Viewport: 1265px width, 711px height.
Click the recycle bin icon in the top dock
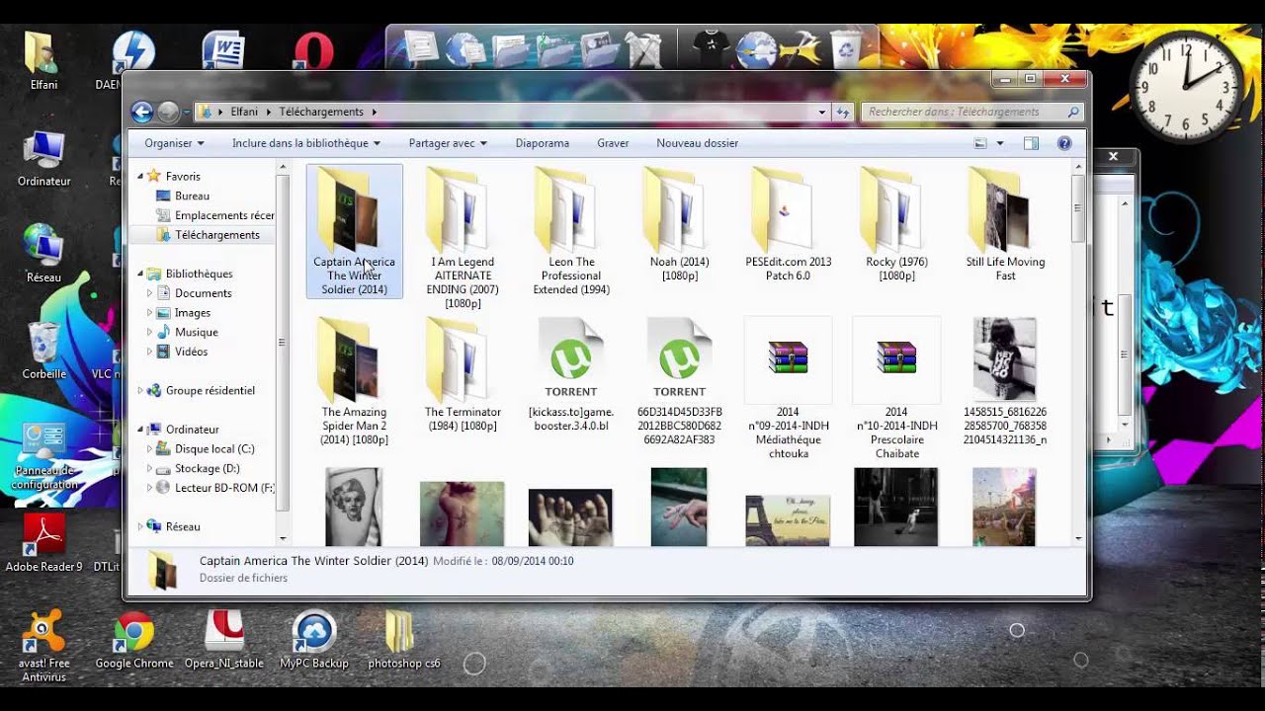click(846, 49)
